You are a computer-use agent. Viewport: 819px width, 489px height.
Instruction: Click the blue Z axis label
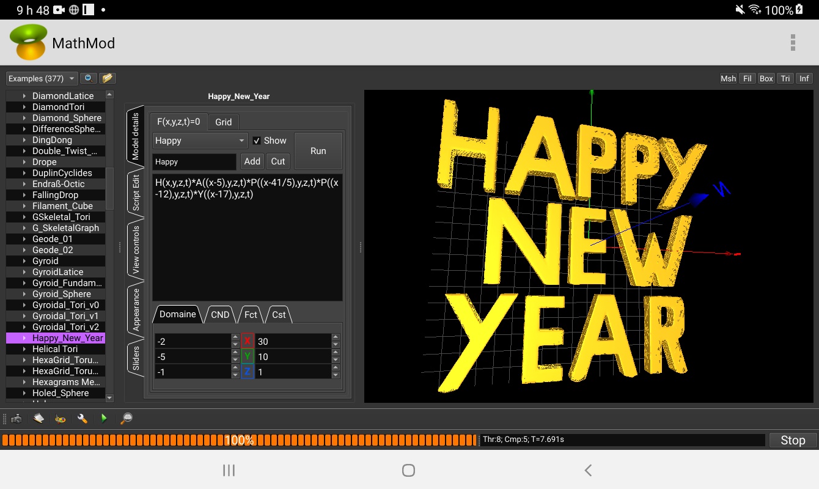(248, 372)
